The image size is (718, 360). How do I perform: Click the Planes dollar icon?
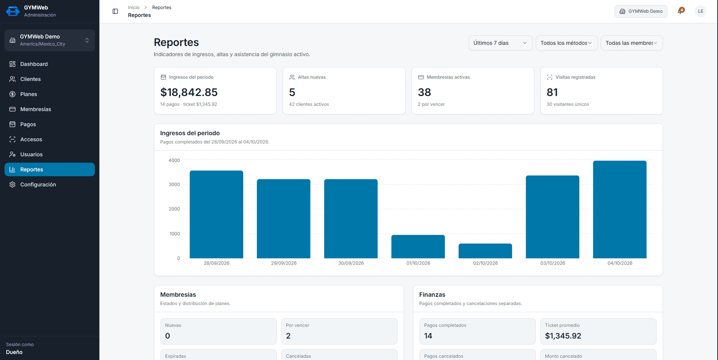click(x=12, y=94)
